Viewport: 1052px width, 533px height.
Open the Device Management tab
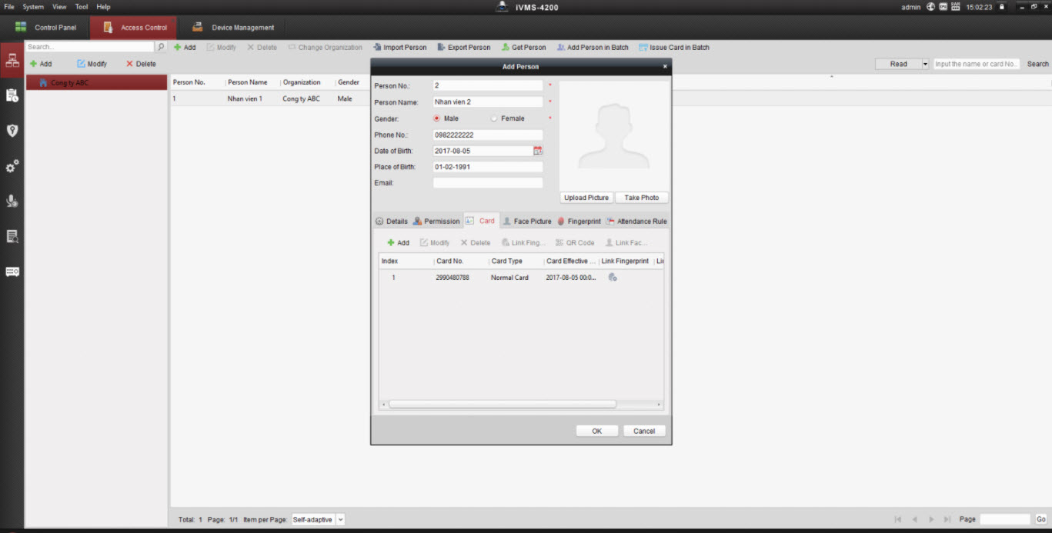pos(233,28)
